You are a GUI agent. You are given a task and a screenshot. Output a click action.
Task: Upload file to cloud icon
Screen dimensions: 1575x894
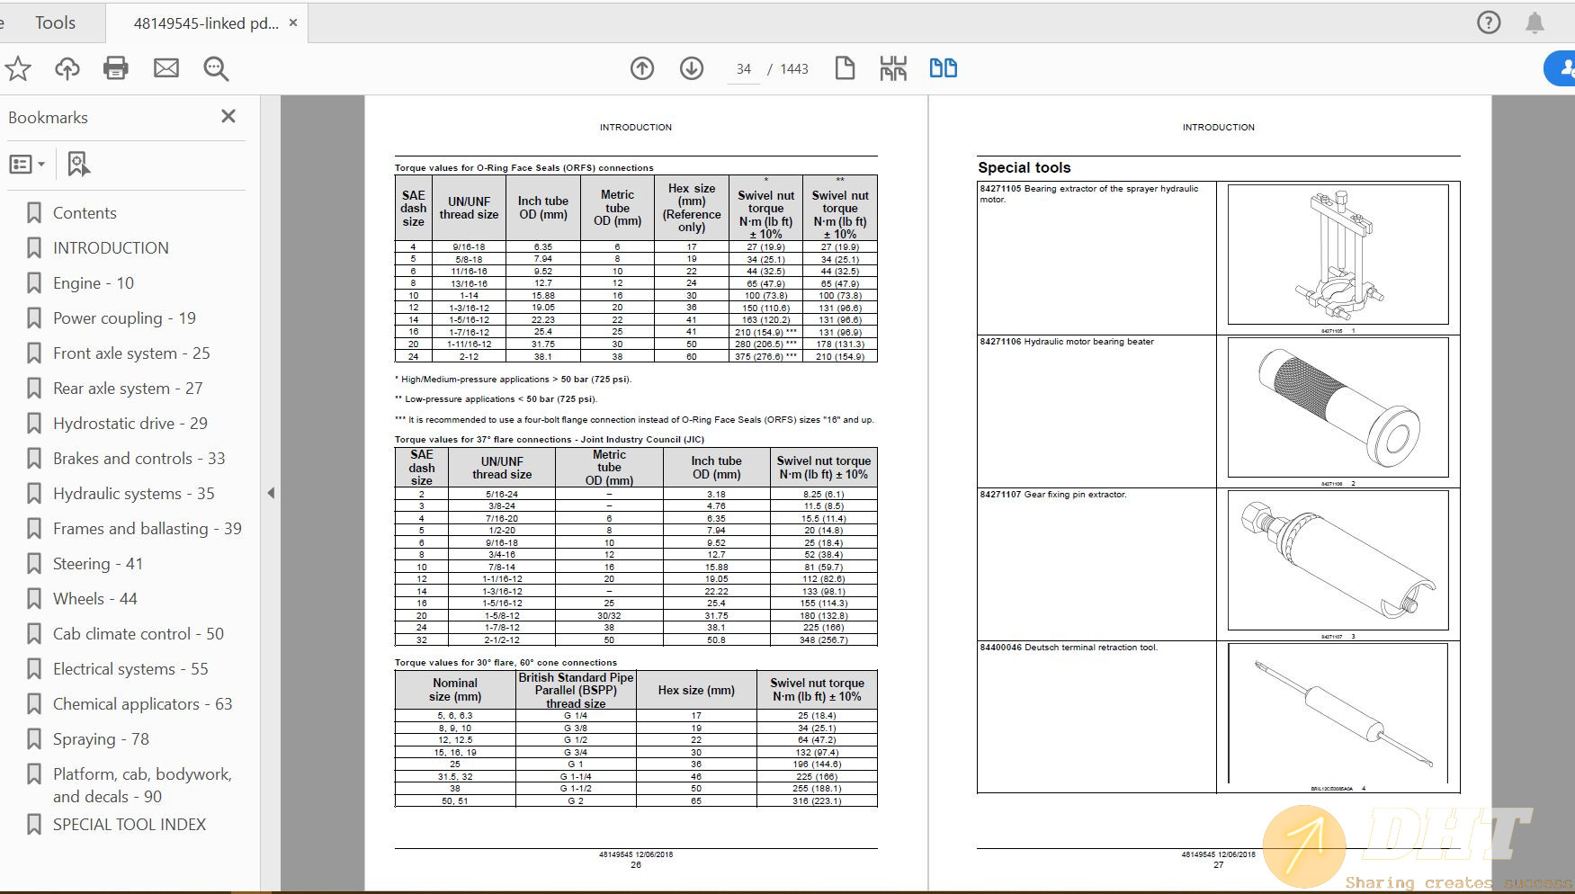(67, 68)
